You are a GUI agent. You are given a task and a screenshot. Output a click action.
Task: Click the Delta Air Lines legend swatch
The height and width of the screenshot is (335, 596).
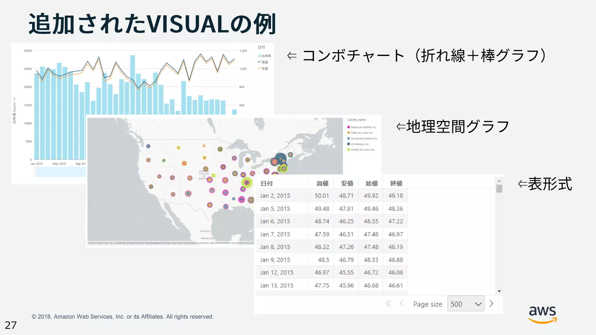(349, 133)
